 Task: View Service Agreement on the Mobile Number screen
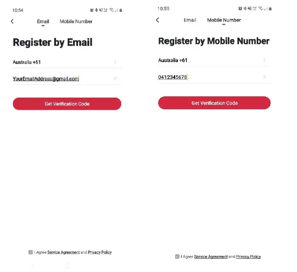click(211, 257)
